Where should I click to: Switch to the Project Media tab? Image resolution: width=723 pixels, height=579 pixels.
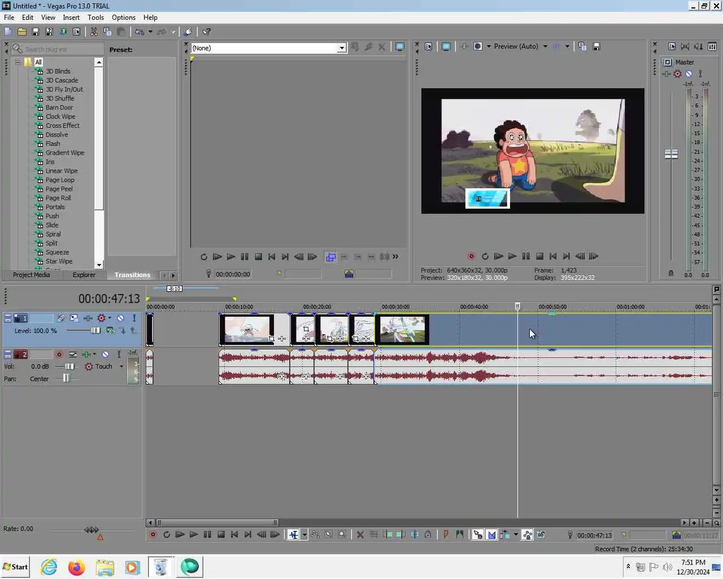31,275
